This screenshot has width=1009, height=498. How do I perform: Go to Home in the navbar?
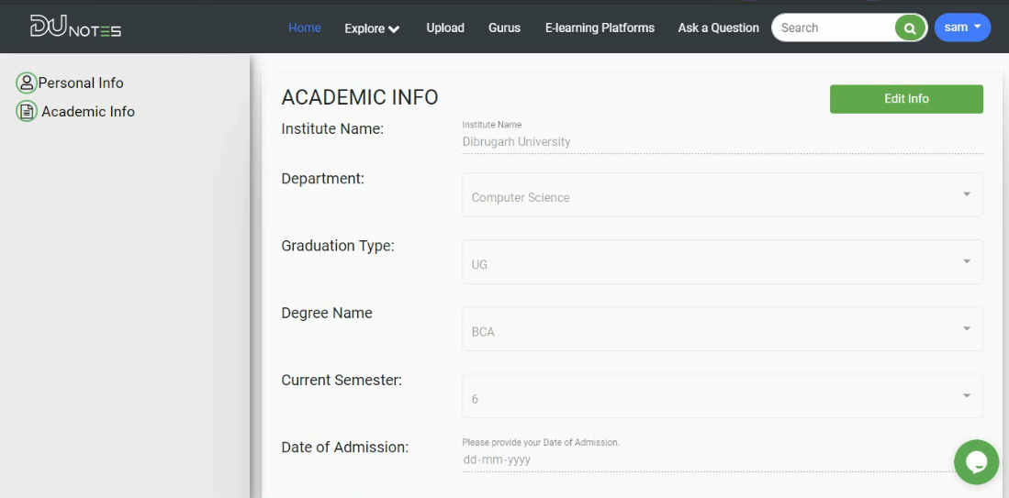305,28
